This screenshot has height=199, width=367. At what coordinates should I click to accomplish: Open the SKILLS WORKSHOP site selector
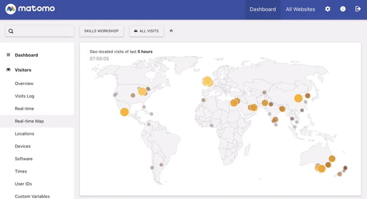101,31
